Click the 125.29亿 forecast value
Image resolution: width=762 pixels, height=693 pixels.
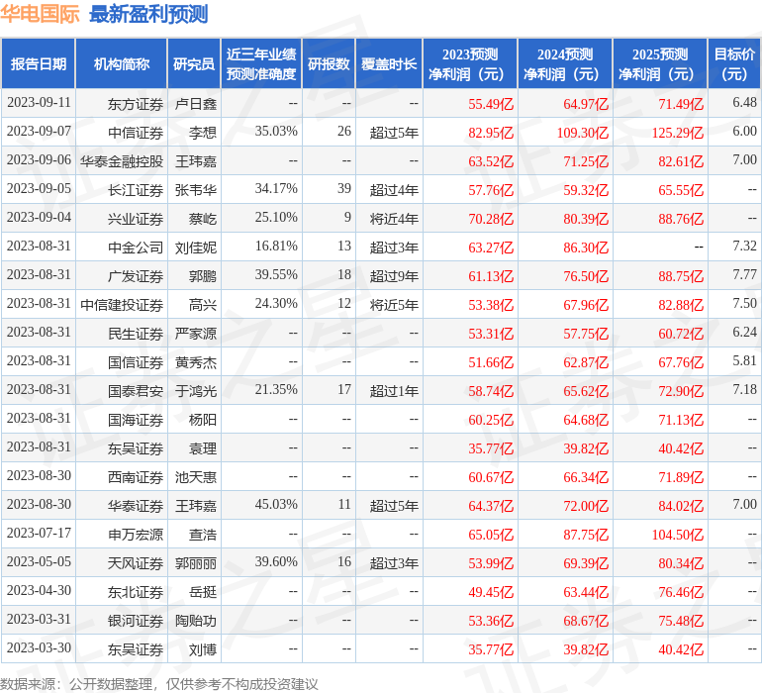(x=678, y=133)
